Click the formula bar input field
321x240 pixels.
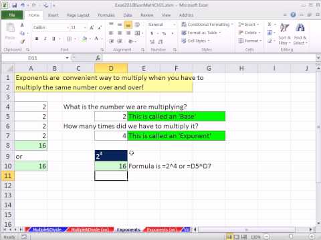click(209, 58)
